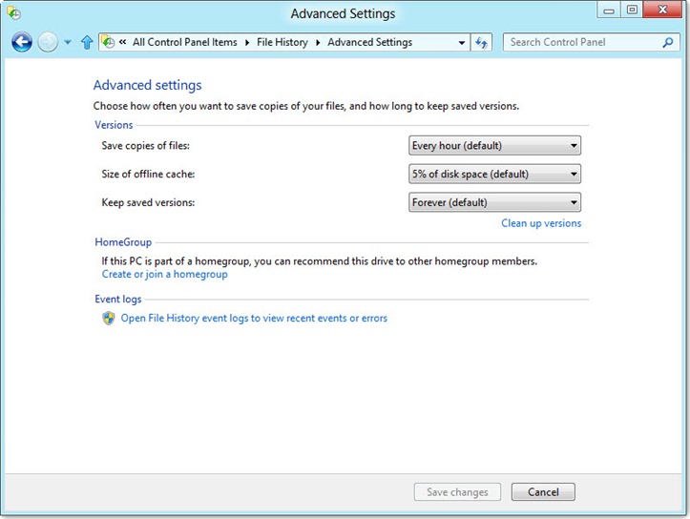Open File History event logs link
Screen dimensions: 690x519
[x=254, y=318]
